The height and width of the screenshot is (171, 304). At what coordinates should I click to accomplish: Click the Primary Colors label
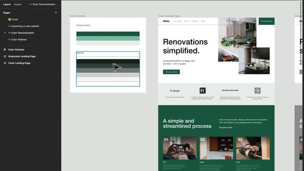point(84,25)
